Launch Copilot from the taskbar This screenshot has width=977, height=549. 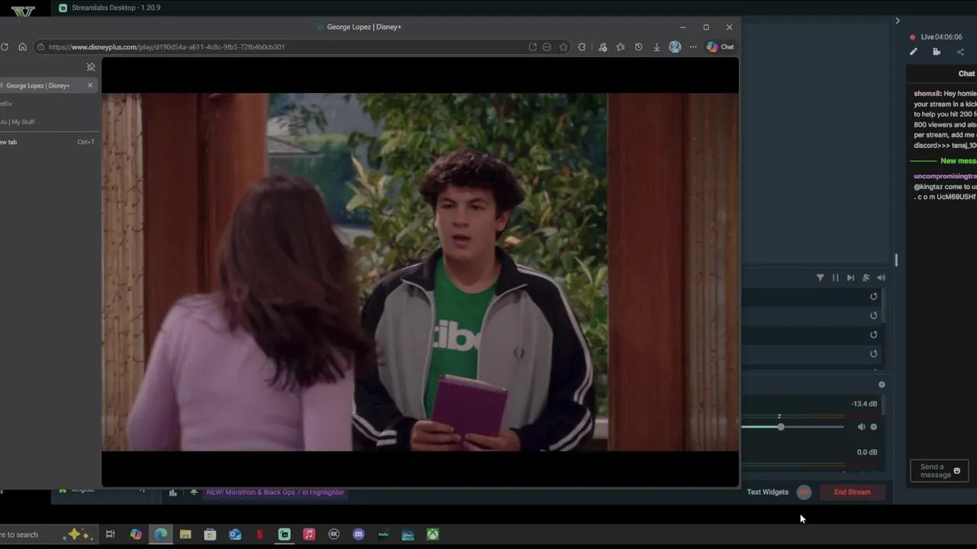[x=136, y=535]
